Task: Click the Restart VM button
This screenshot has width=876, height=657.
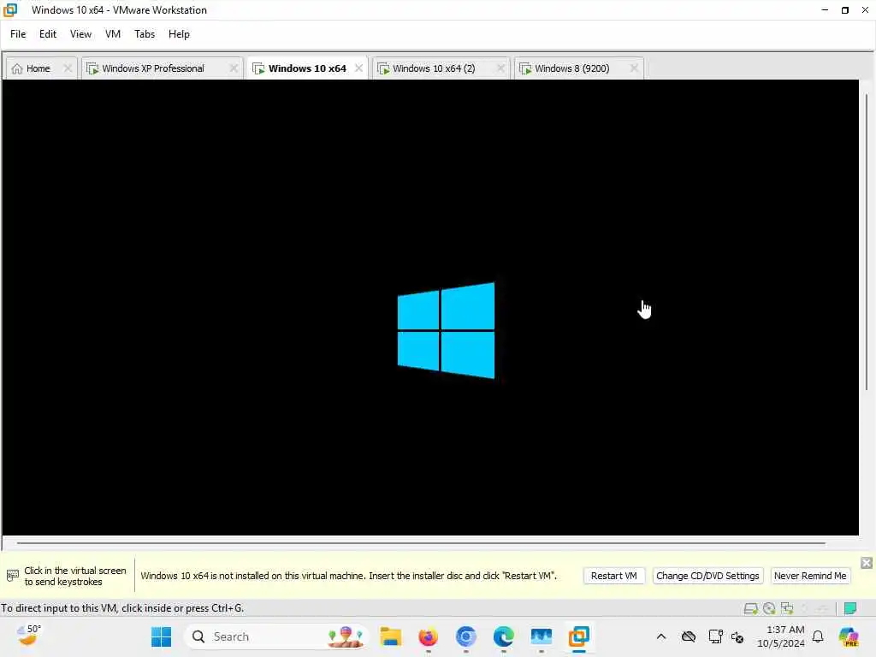Action: click(614, 576)
